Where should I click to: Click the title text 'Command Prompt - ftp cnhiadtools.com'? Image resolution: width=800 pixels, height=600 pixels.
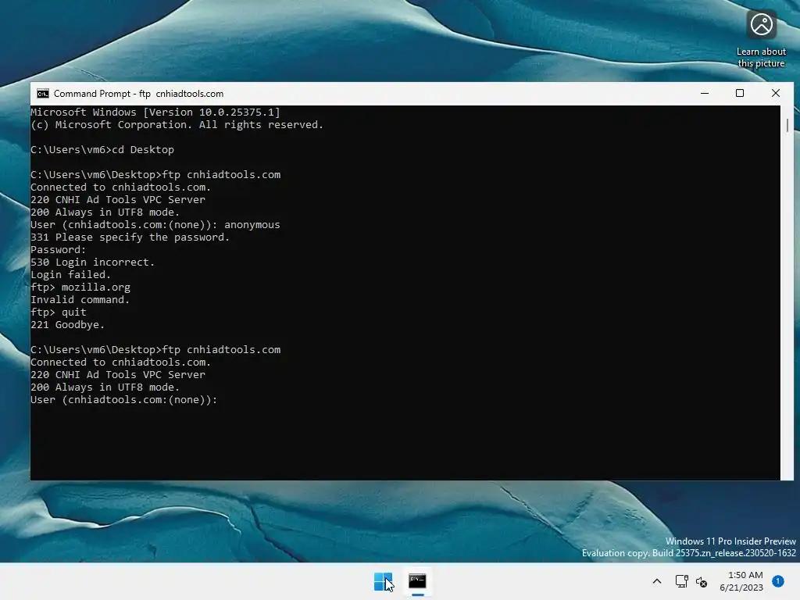point(139,94)
